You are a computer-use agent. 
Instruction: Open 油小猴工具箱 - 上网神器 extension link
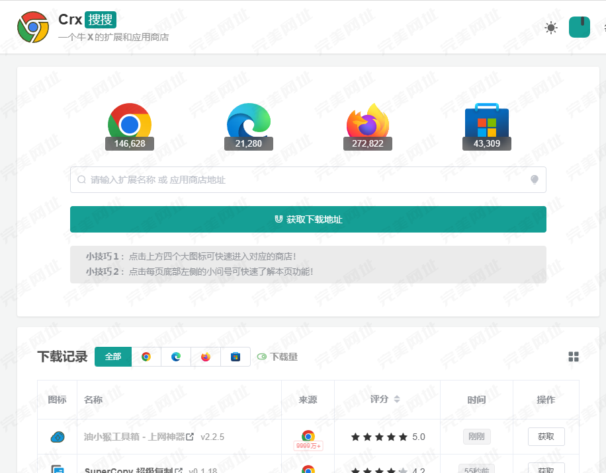point(139,437)
